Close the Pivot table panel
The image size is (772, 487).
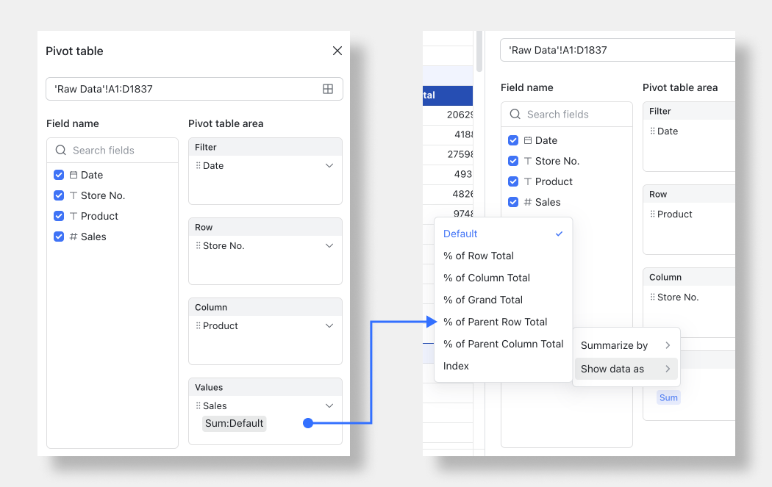[x=337, y=51]
